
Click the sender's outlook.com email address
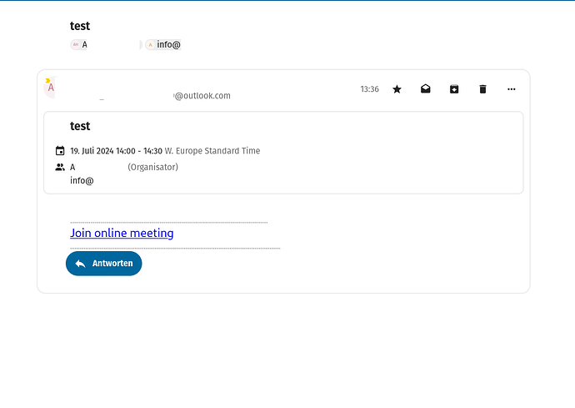(x=202, y=96)
